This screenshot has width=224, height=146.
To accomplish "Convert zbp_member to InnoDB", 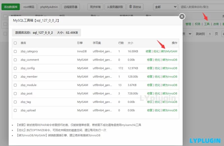I will (170, 77).
